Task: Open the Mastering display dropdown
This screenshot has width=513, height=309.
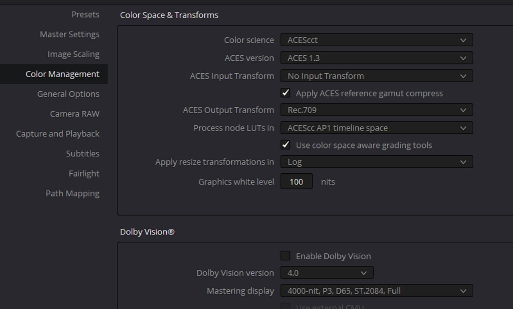Action: [377, 291]
